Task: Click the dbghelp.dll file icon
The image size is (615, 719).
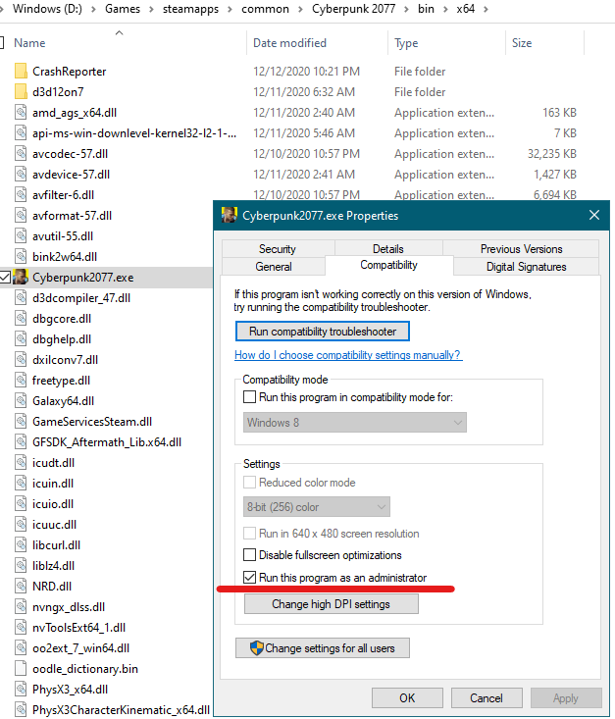Action: pyautogui.click(x=21, y=339)
